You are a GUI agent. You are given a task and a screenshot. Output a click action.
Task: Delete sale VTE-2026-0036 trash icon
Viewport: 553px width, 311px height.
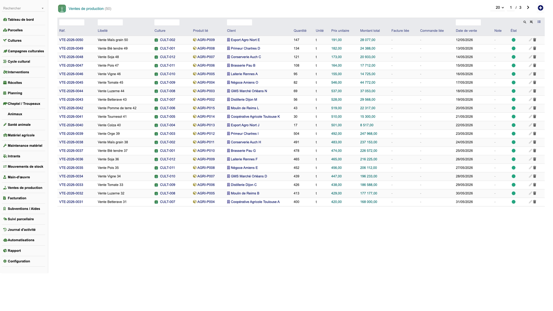[x=535, y=159]
